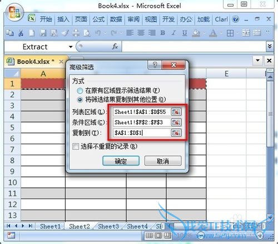Open the 插入 ribbon tab

(x=63, y=19)
